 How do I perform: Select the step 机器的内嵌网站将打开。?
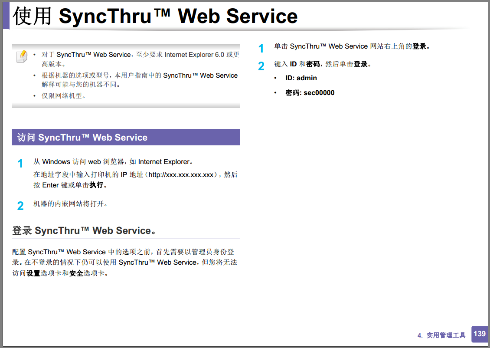coord(71,204)
